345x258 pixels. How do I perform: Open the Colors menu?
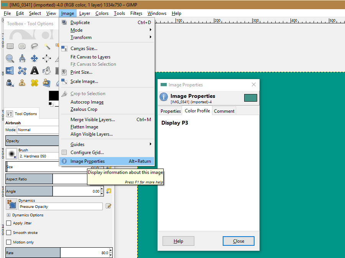coord(102,13)
